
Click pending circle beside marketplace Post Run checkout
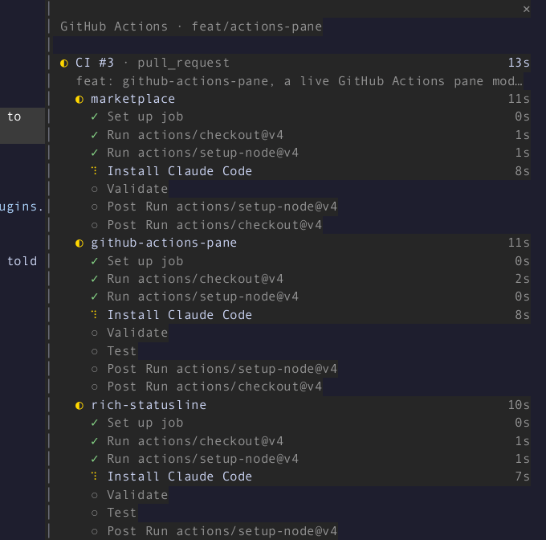[95, 226]
